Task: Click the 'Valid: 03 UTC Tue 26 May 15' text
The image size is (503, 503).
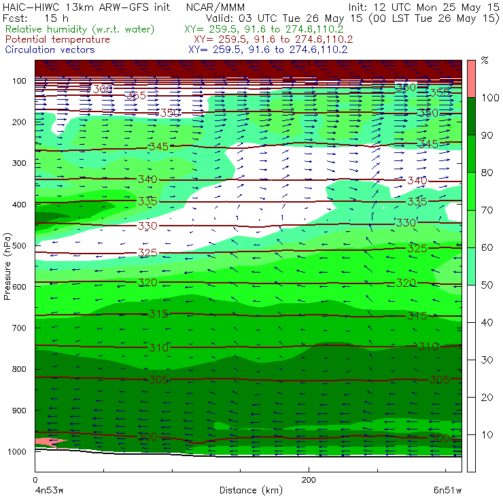Action: click(x=285, y=18)
